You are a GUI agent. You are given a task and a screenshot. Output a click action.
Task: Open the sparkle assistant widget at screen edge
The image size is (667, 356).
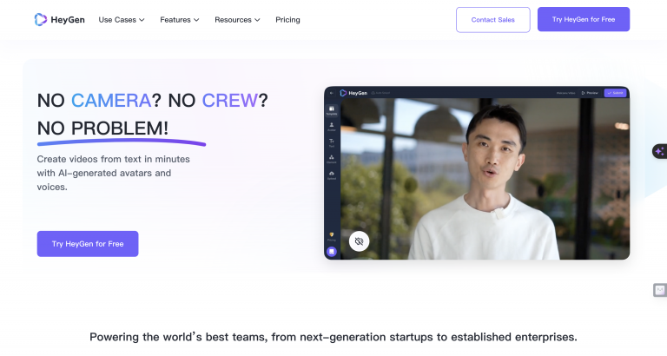(660, 151)
